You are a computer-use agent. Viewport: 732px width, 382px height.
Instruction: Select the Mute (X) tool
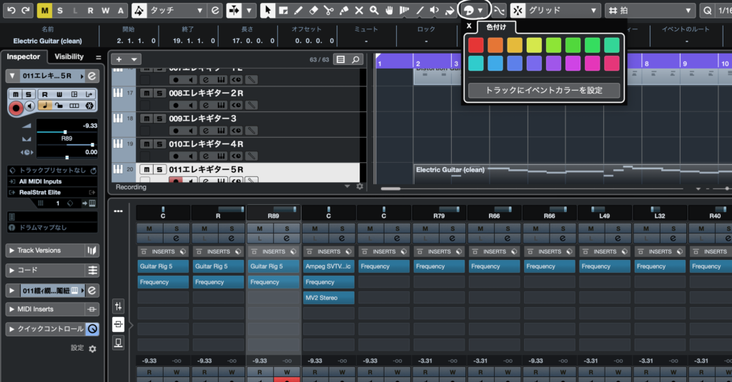click(359, 11)
